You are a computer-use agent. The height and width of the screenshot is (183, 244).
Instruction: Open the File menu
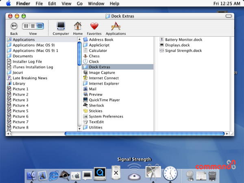click(39, 3)
